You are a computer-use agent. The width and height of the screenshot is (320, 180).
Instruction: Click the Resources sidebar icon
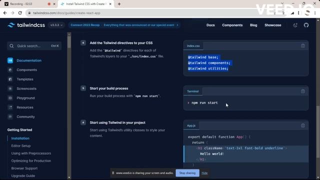click(10, 107)
